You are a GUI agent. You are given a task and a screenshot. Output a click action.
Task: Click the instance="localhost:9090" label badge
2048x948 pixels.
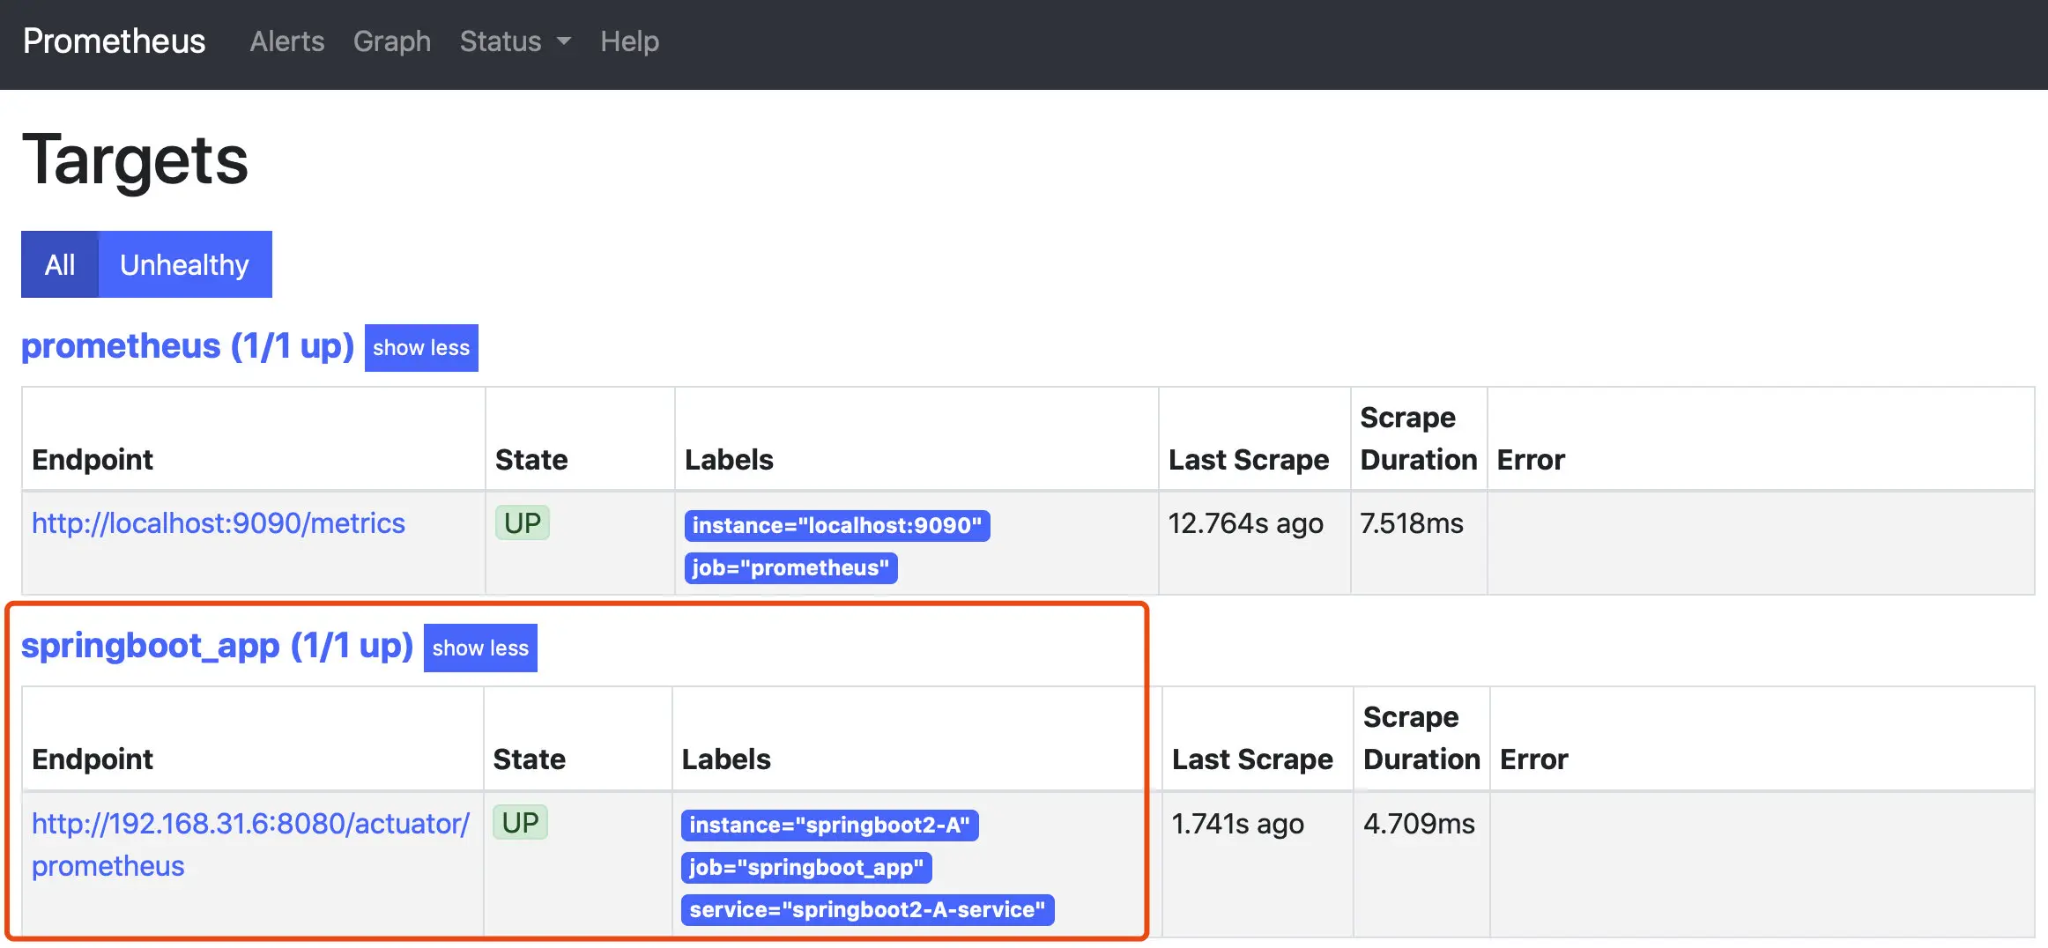(x=836, y=526)
